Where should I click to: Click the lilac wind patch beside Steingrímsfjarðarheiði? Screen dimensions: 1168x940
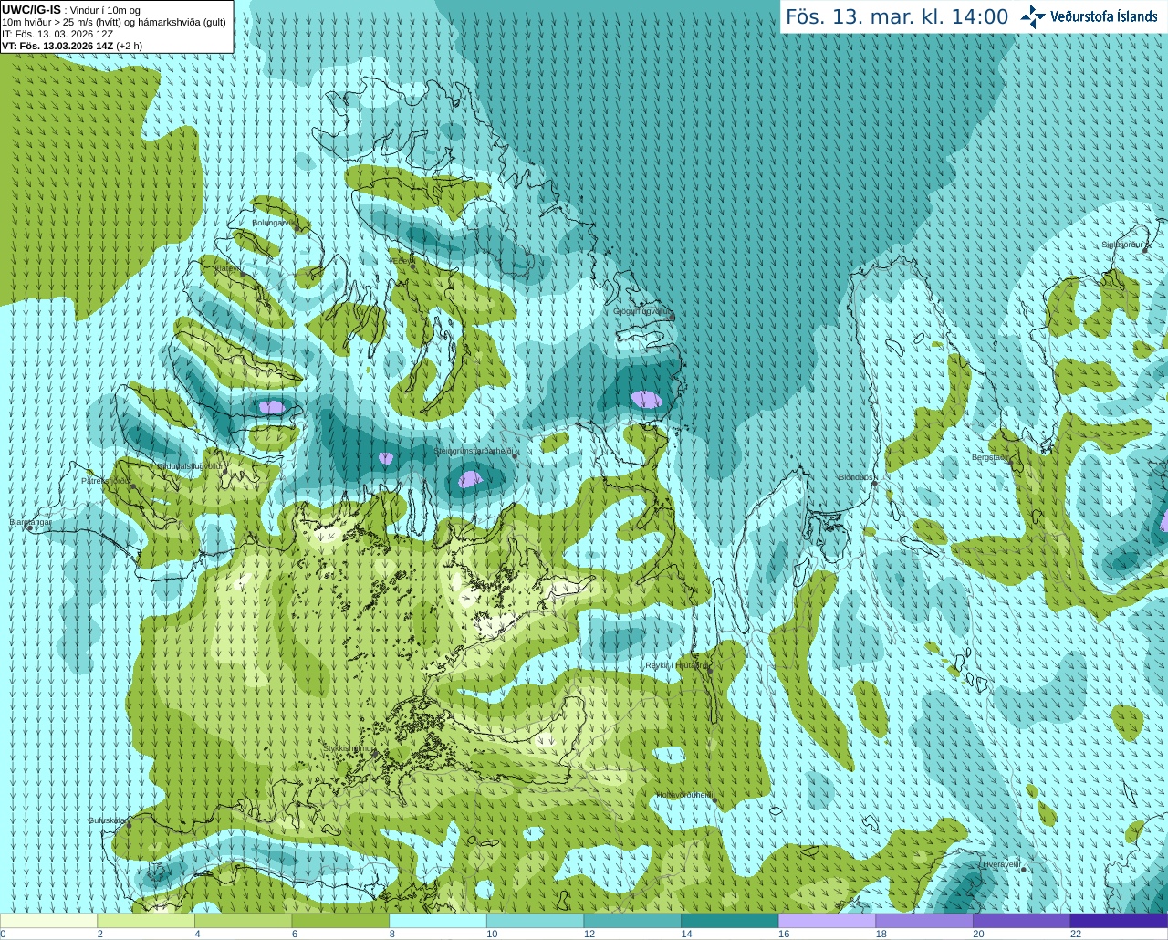point(469,478)
